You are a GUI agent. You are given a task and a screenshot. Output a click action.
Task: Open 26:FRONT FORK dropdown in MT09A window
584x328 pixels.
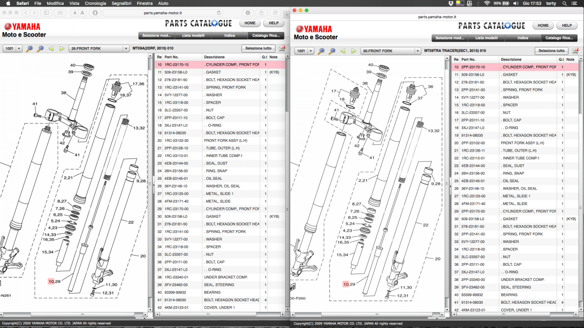click(99, 49)
